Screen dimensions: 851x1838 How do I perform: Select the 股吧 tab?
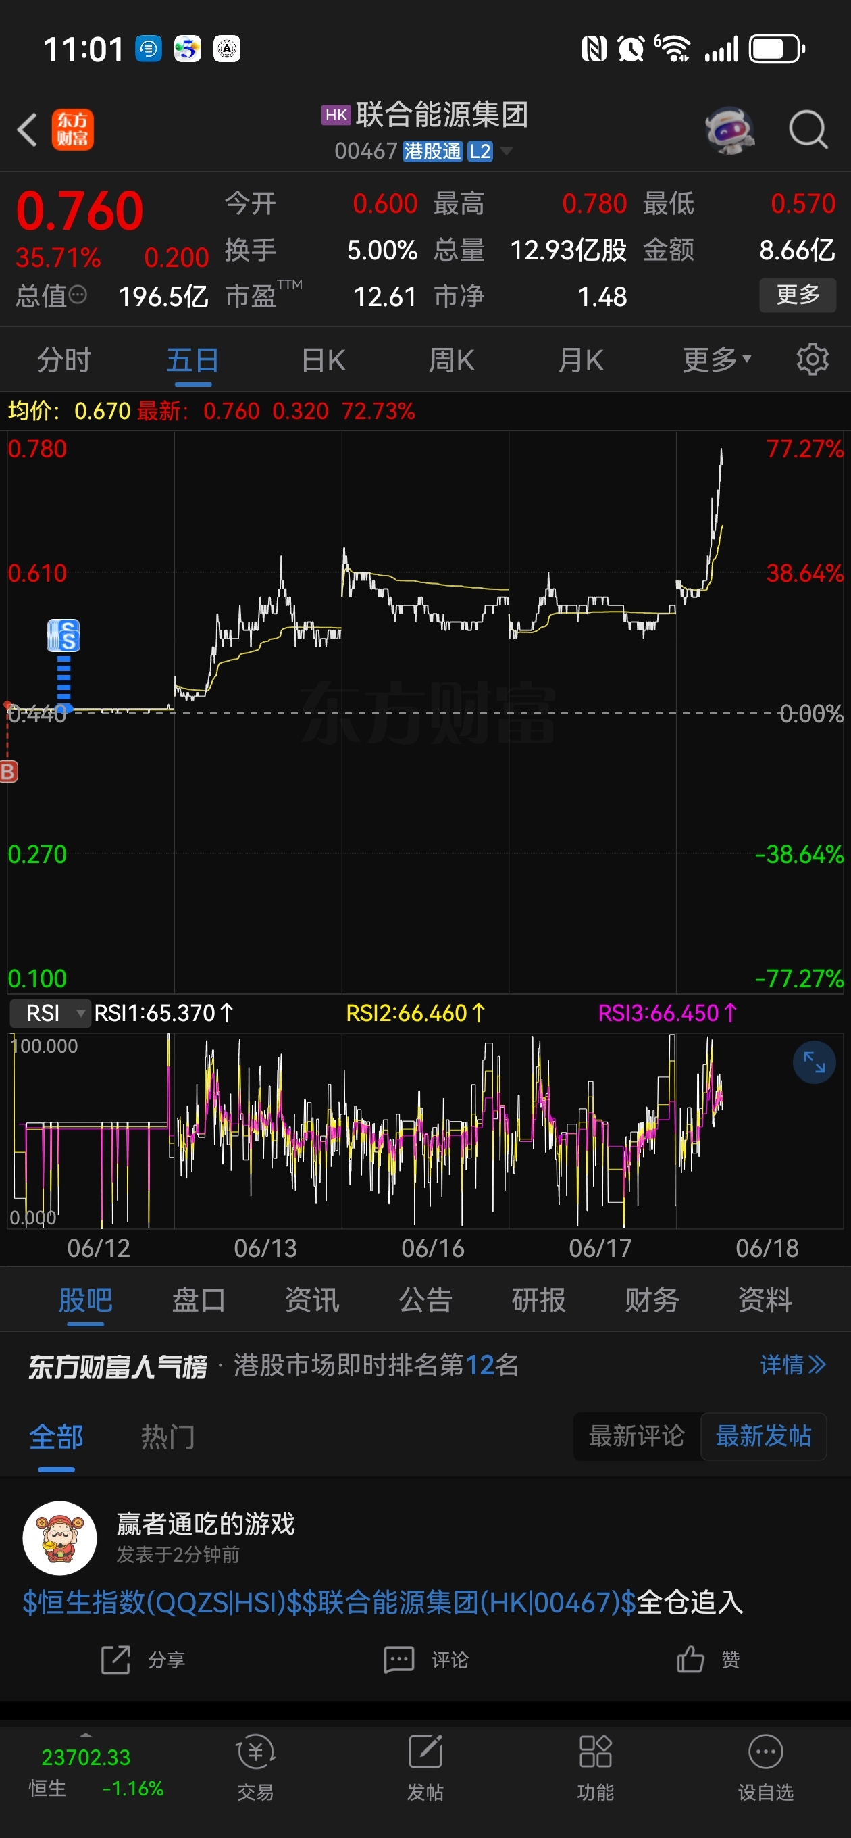tap(86, 1300)
